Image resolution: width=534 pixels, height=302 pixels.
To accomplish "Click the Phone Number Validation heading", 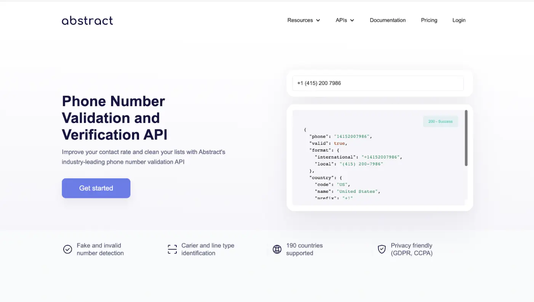I will point(114,118).
